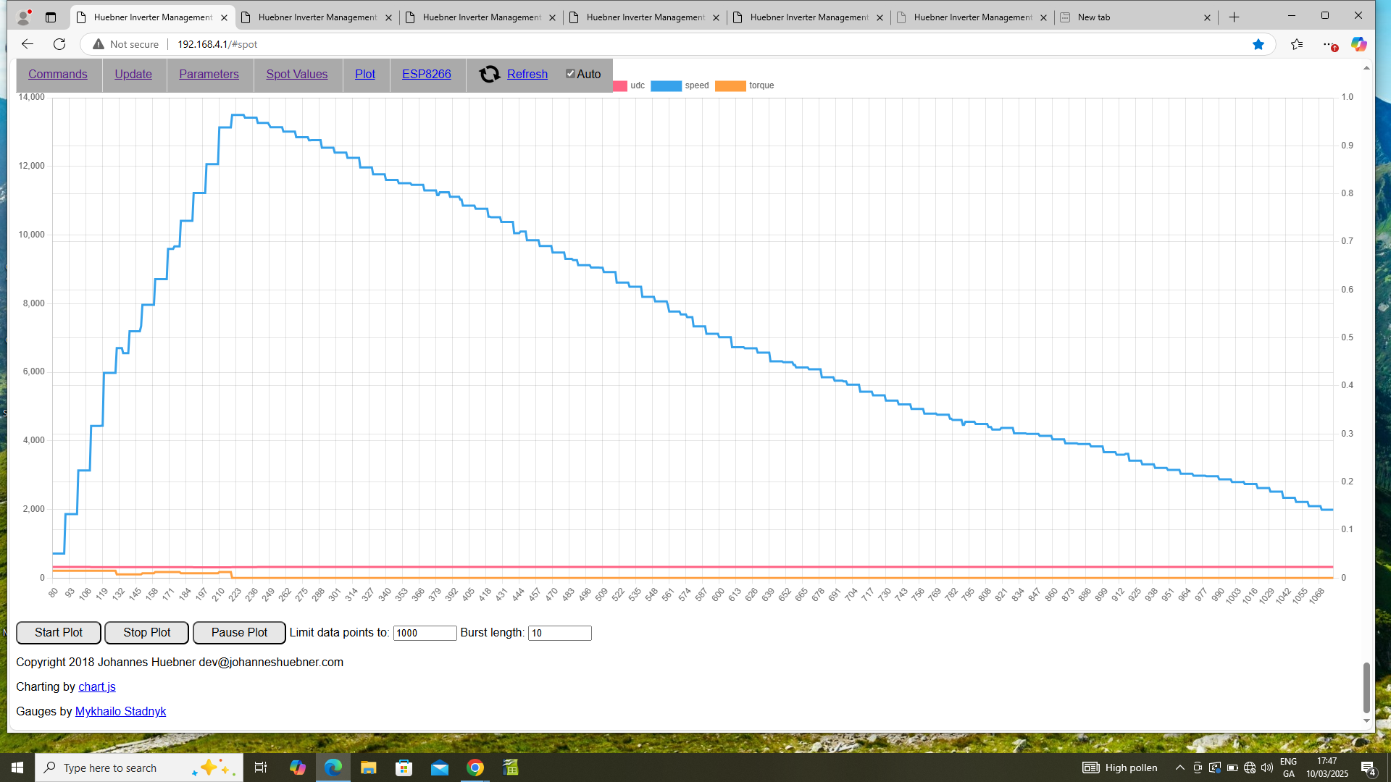Open Google Chrome from the taskbar

click(x=475, y=768)
